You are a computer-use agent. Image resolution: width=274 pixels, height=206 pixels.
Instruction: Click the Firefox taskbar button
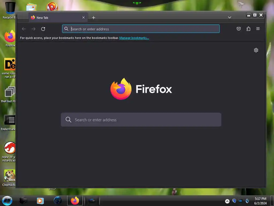click(75, 201)
